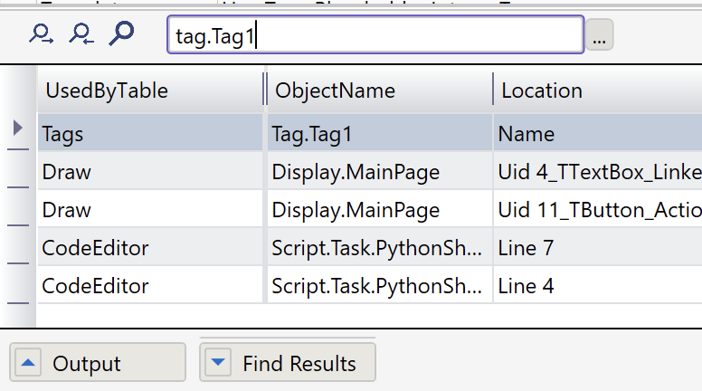Image resolution: width=702 pixels, height=391 pixels.
Task: Select the Uid 4_TTextBox location cell
Action: coord(597,172)
